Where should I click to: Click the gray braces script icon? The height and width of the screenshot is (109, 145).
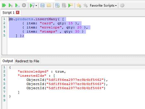click(64, 5)
